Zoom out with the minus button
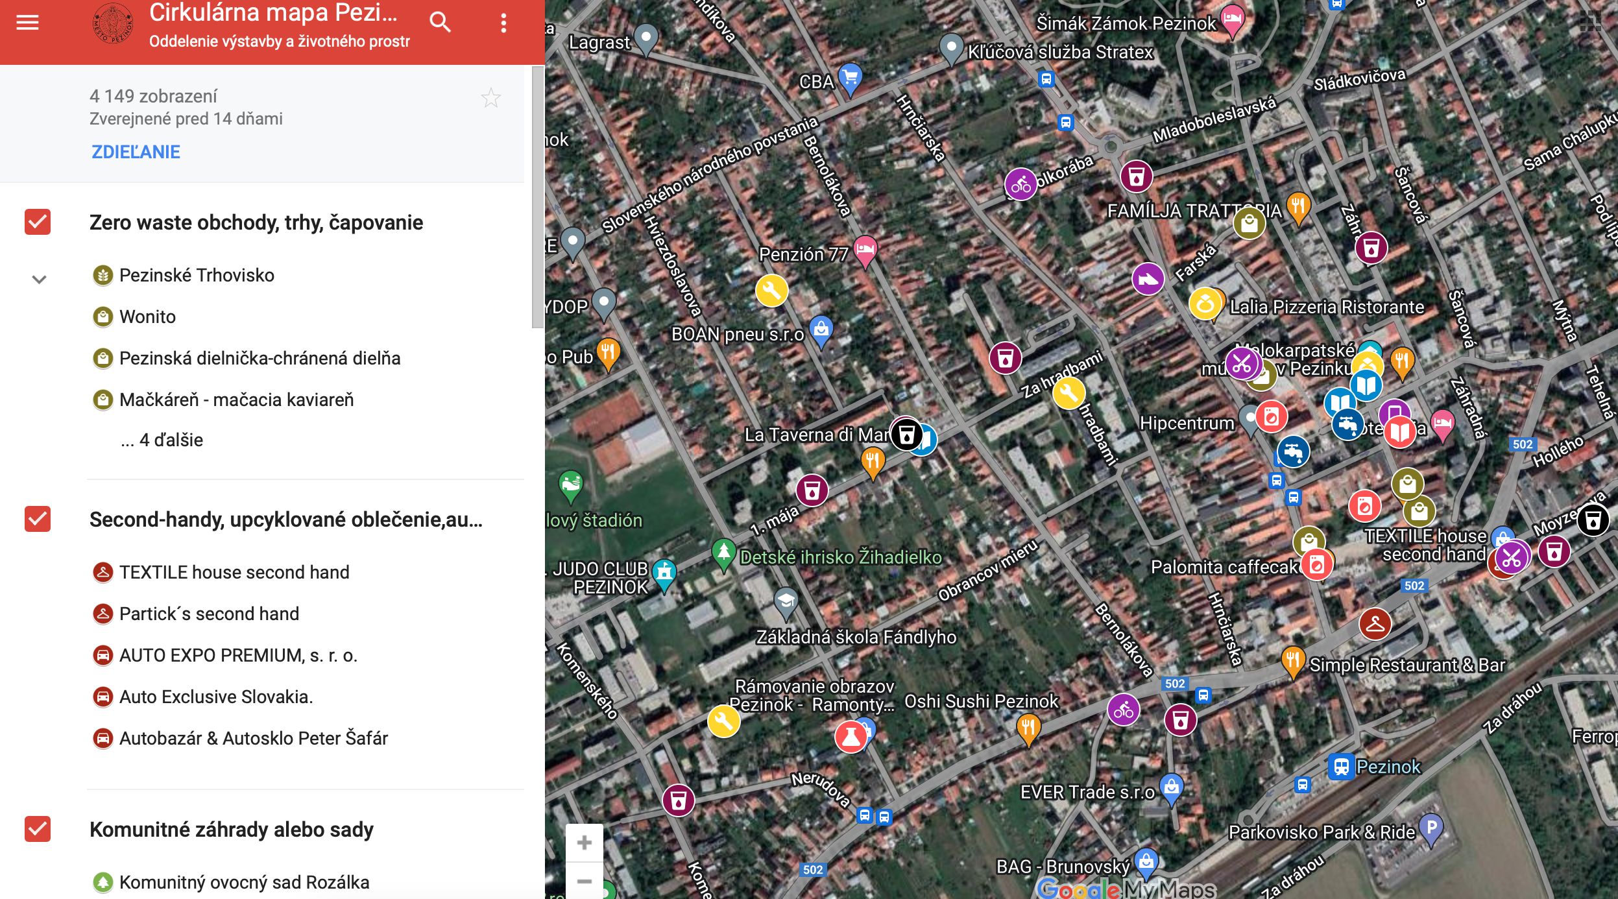Screen dimensions: 1618x899 (x=584, y=881)
